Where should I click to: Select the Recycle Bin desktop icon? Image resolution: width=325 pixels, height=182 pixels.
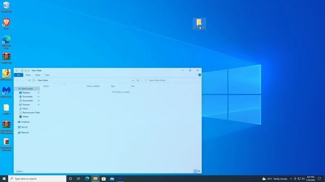pos(6,7)
